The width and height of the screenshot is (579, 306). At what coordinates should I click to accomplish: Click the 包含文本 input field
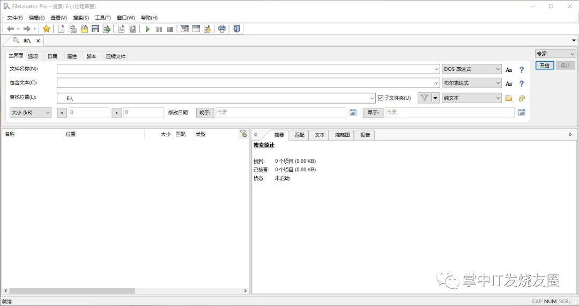(248, 83)
